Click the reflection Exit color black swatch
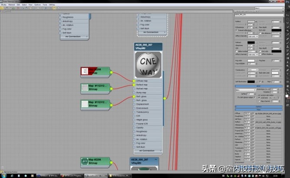The height and width of the screenshot is (178, 290). tap(276, 30)
